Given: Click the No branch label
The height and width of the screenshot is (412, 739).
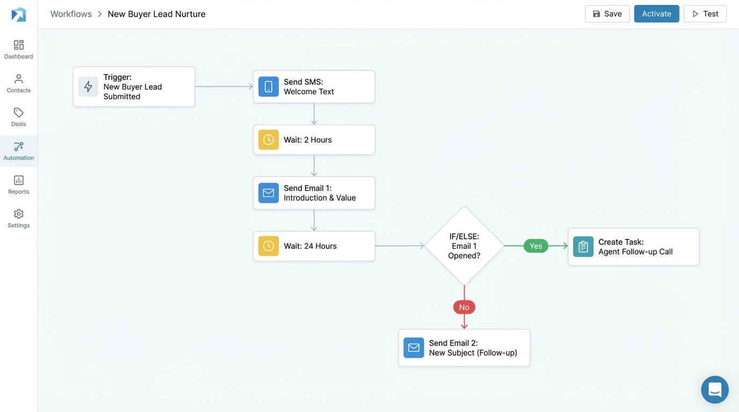Looking at the screenshot, I should tap(463, 307).
